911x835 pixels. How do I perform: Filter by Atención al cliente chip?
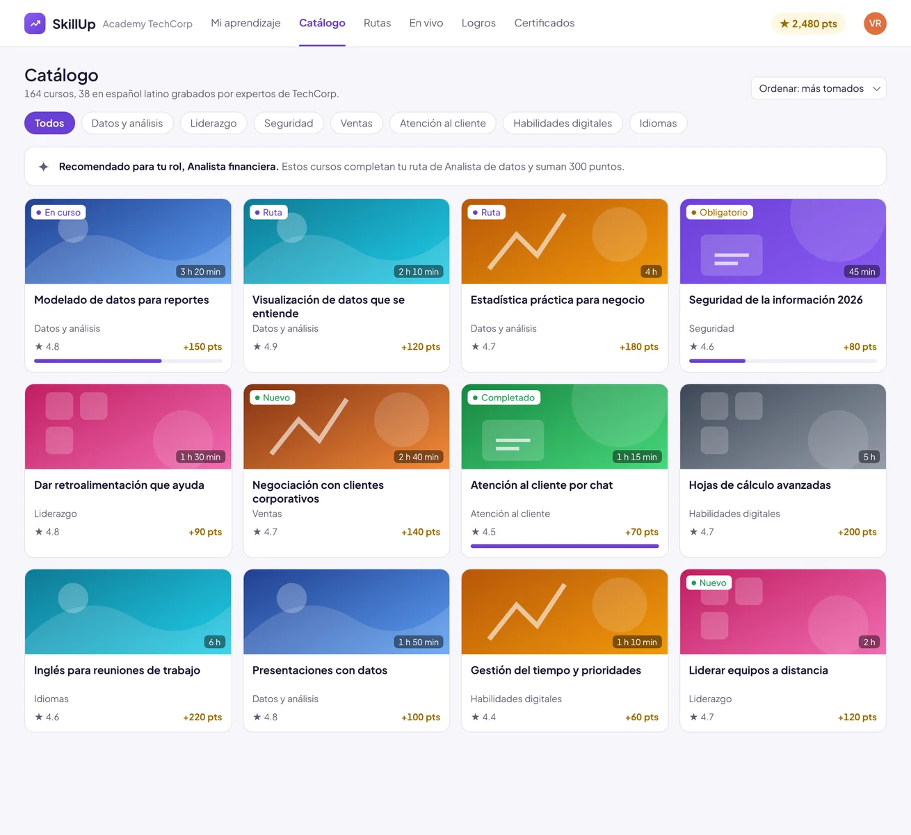pyautogui.click(x=443, y=123)
